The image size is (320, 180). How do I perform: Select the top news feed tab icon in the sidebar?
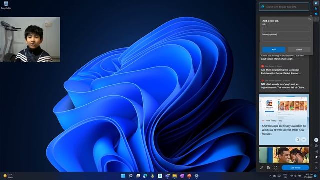[316, 3]
